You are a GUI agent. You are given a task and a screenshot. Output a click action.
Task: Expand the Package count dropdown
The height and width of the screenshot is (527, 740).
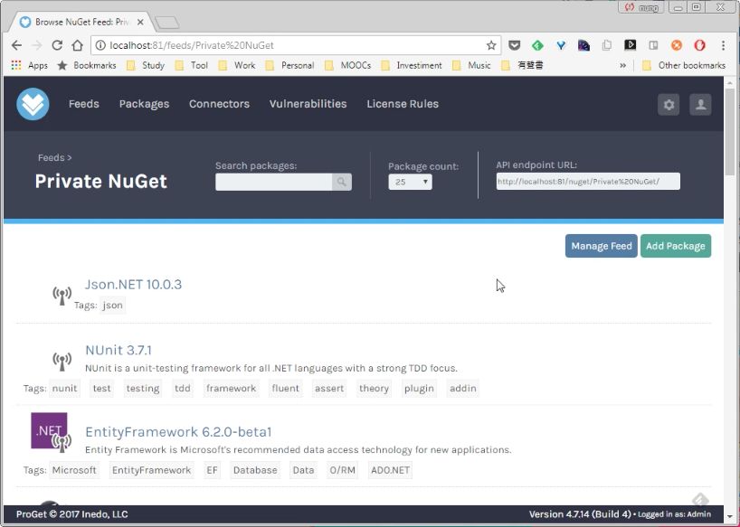[410, 182]
